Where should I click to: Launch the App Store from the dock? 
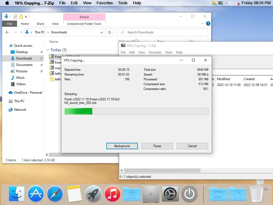pos(36,194)
